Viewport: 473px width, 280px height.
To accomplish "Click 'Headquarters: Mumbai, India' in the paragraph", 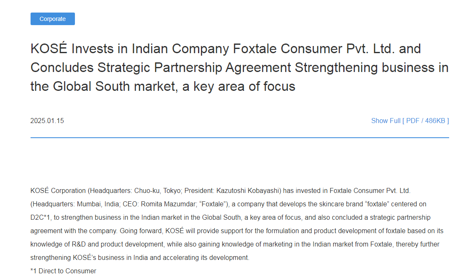I will 76,204.
